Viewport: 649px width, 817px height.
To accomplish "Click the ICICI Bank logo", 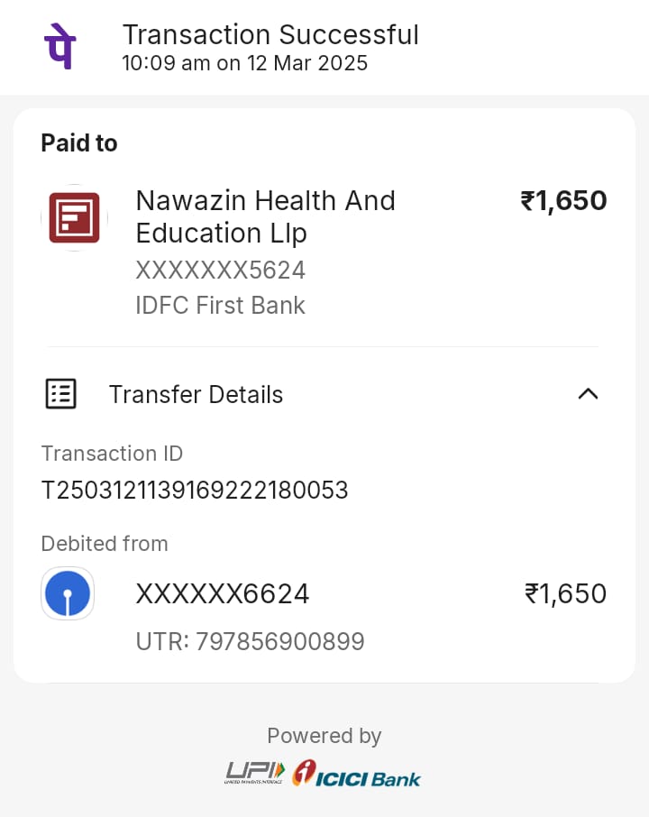I will (x=357, y=774).
